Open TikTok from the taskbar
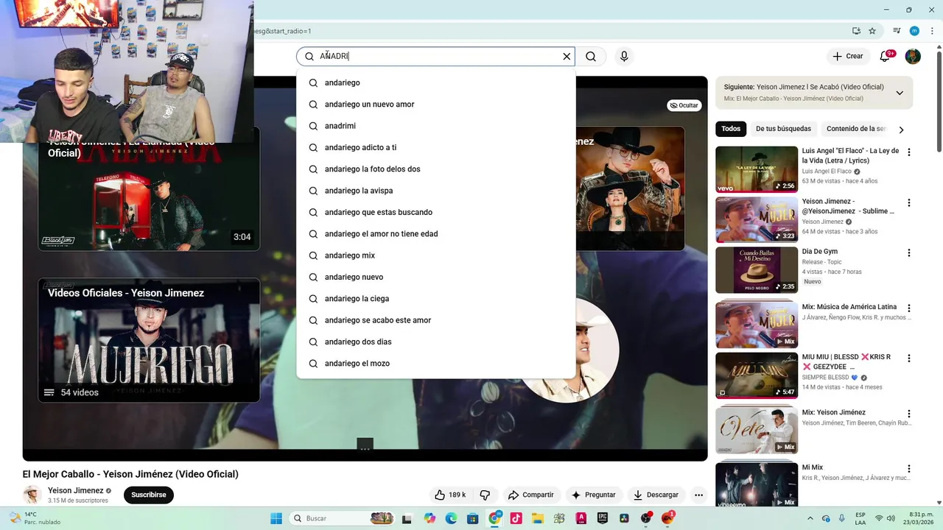 (516, 518)
